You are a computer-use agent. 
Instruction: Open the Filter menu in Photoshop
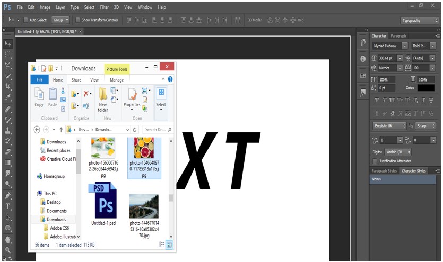(x=105, y=7)
